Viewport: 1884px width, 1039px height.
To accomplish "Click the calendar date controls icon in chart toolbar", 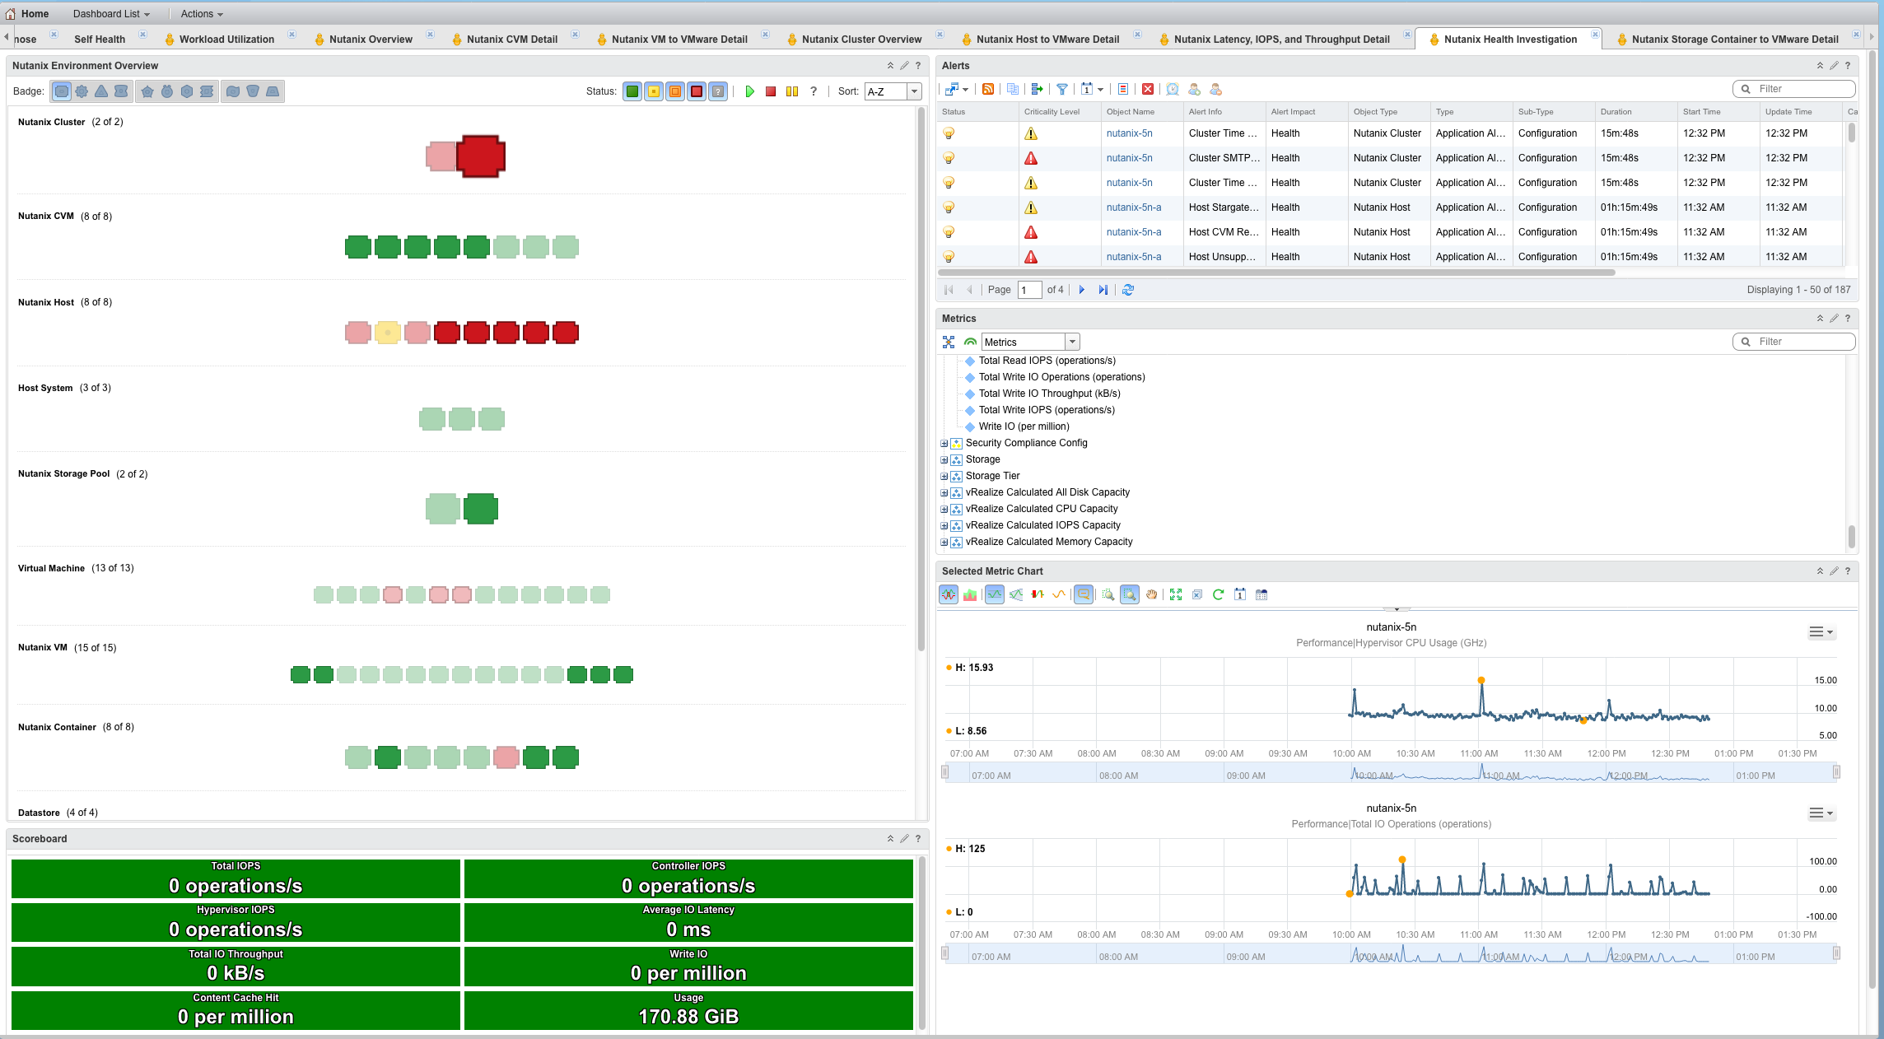I will (x=1240, y=594).
